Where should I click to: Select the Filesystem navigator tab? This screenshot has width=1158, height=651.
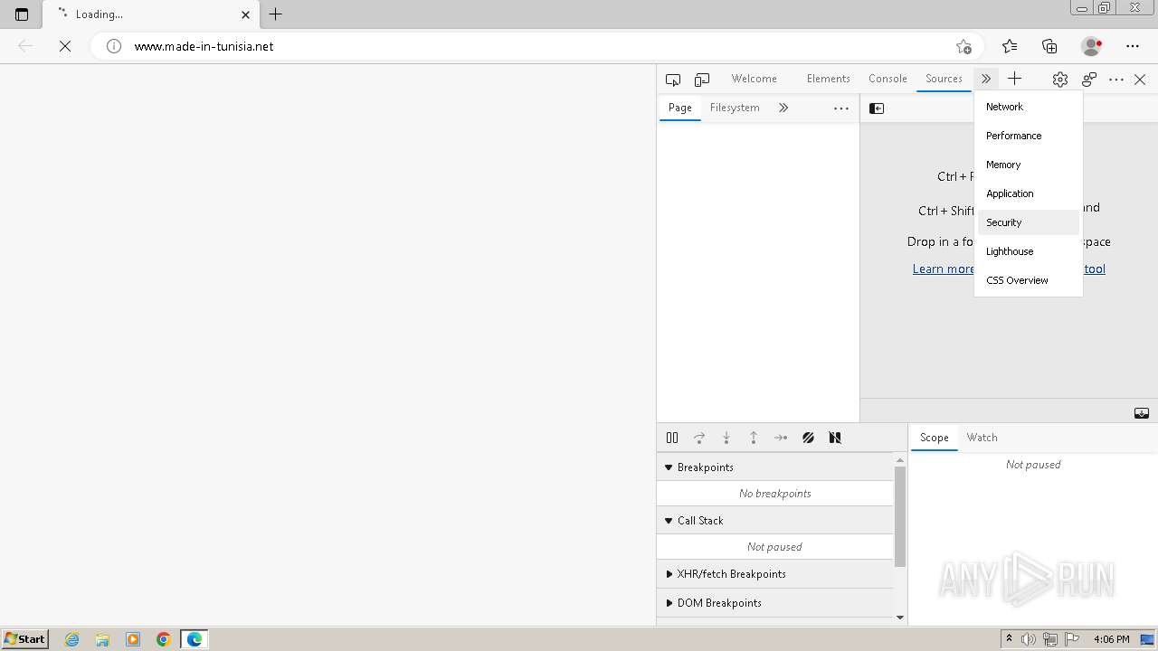coord(735,108)
